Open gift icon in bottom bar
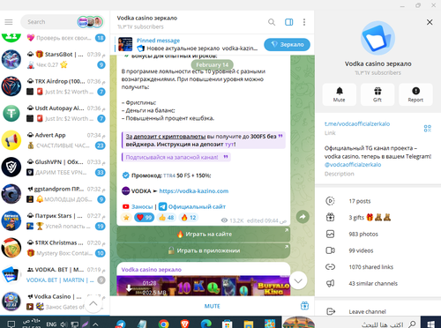The height and width of the screenshot is (328, 441). tap(304, 306)
